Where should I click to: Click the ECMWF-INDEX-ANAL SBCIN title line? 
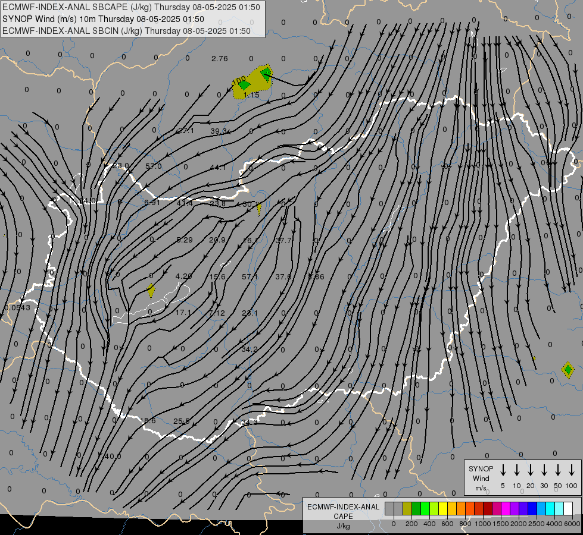126,31
